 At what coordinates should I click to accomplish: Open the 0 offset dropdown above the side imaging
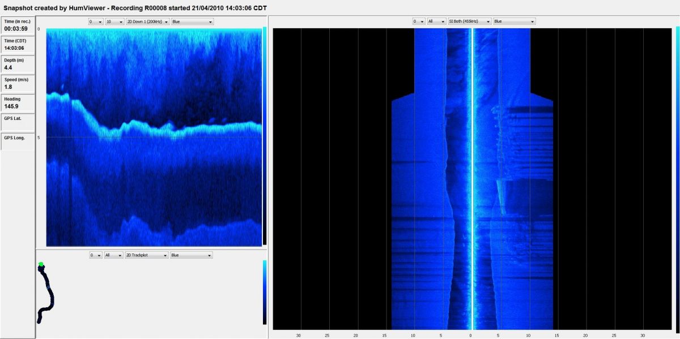pos(418,21)
